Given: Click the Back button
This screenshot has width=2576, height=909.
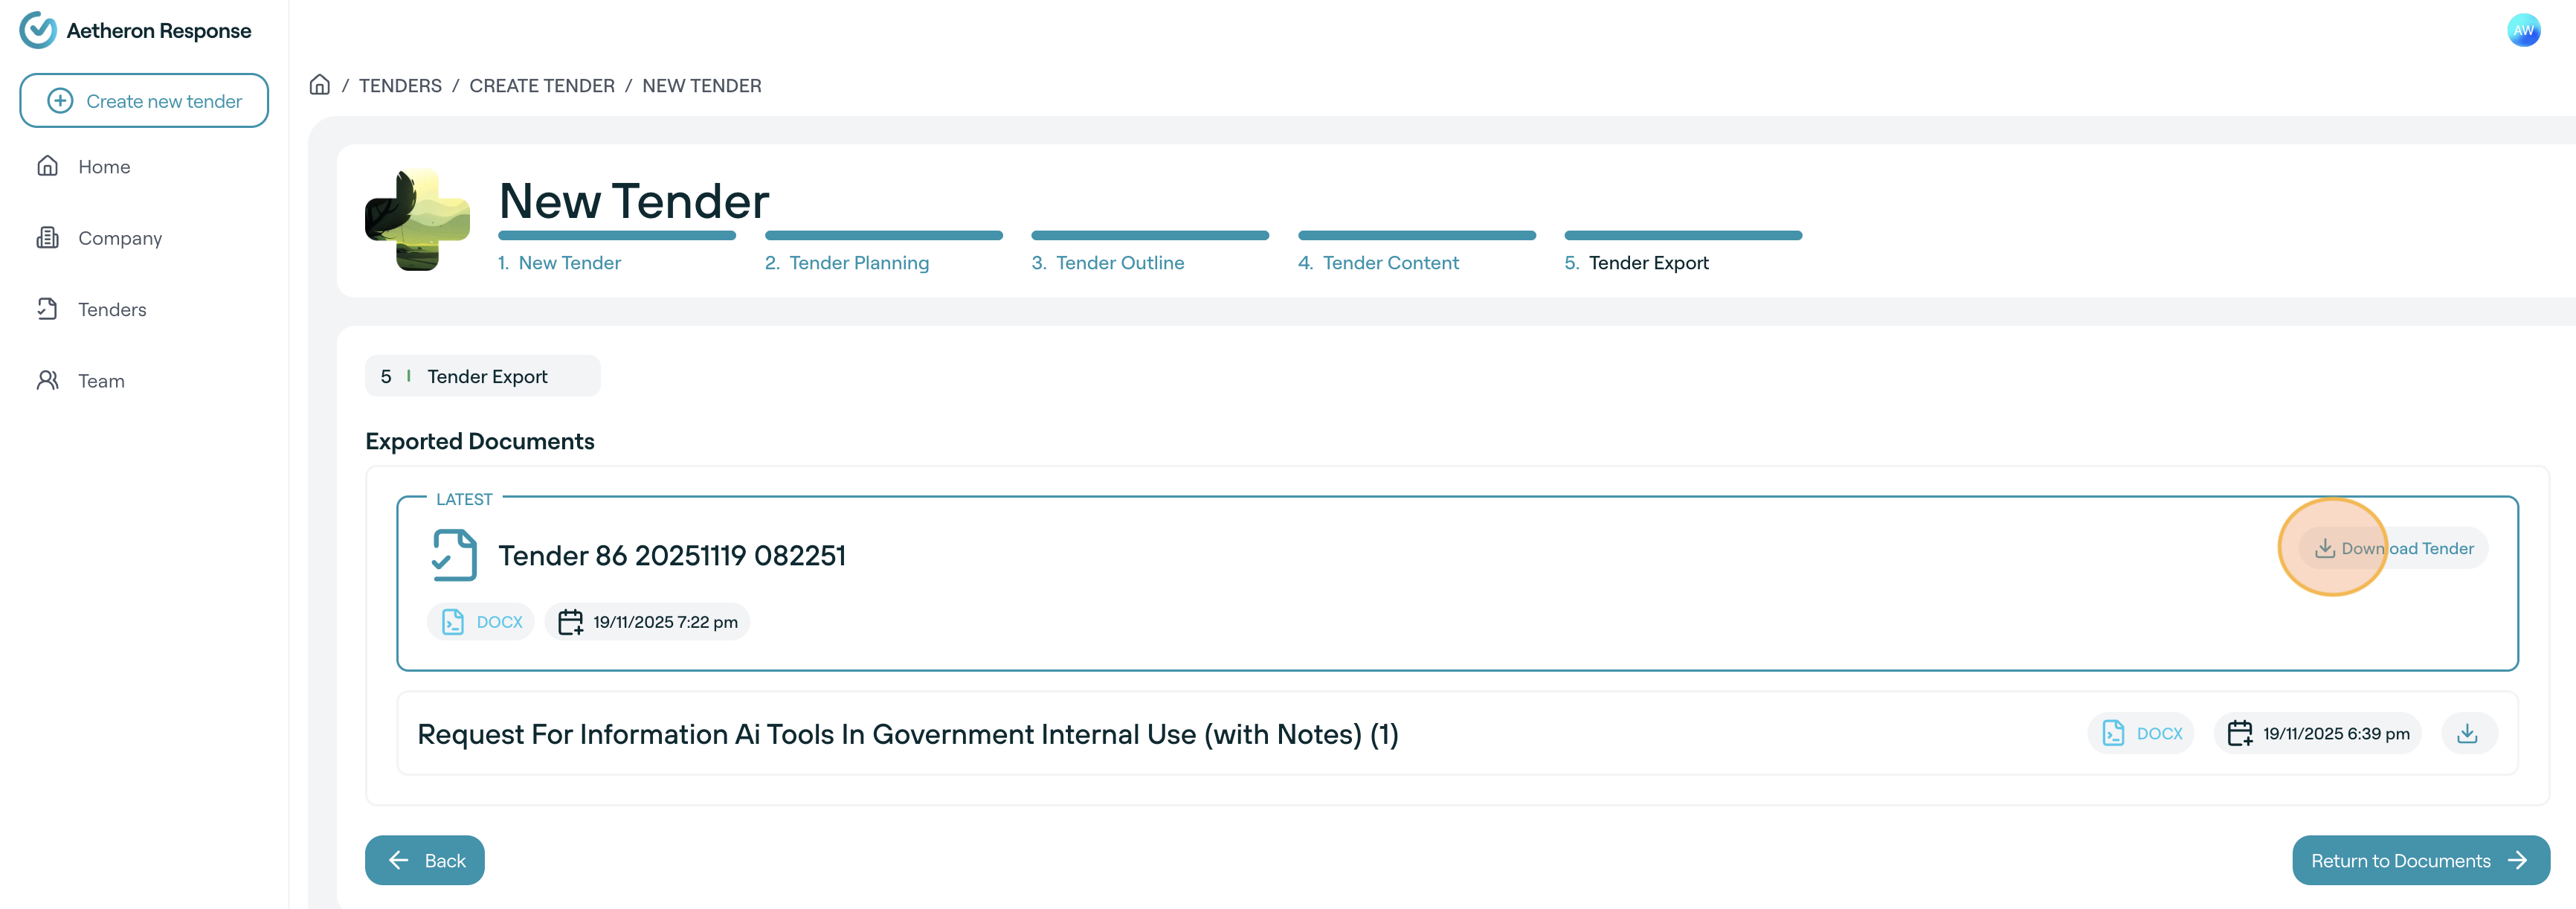Looking at the screenshot, I should tap(425, 860).
